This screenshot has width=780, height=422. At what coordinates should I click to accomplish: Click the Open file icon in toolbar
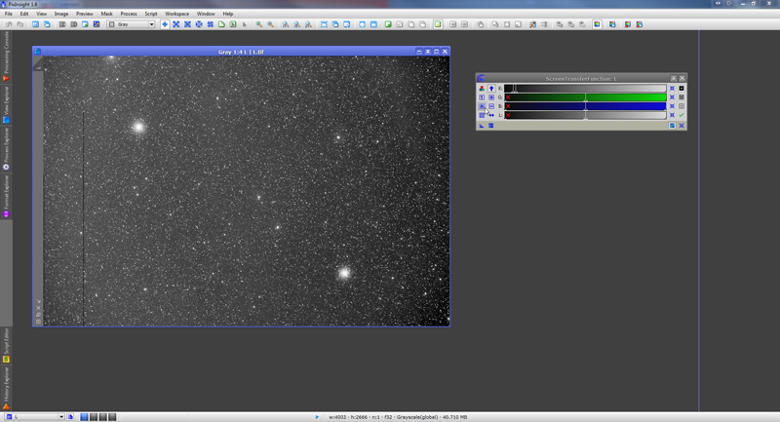pyautogui.click(x=36, y=24)
